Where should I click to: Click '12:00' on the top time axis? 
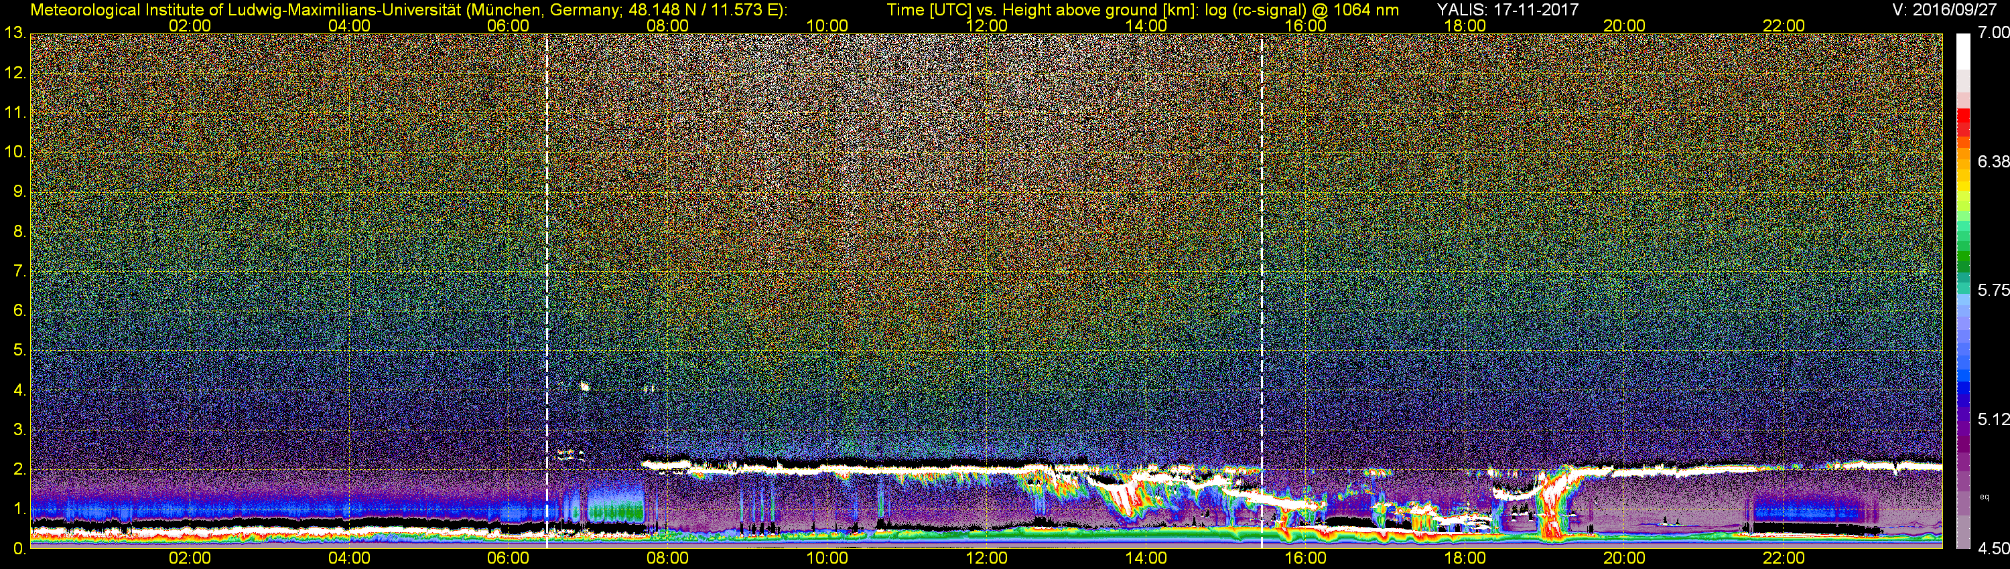pos(986,25)
